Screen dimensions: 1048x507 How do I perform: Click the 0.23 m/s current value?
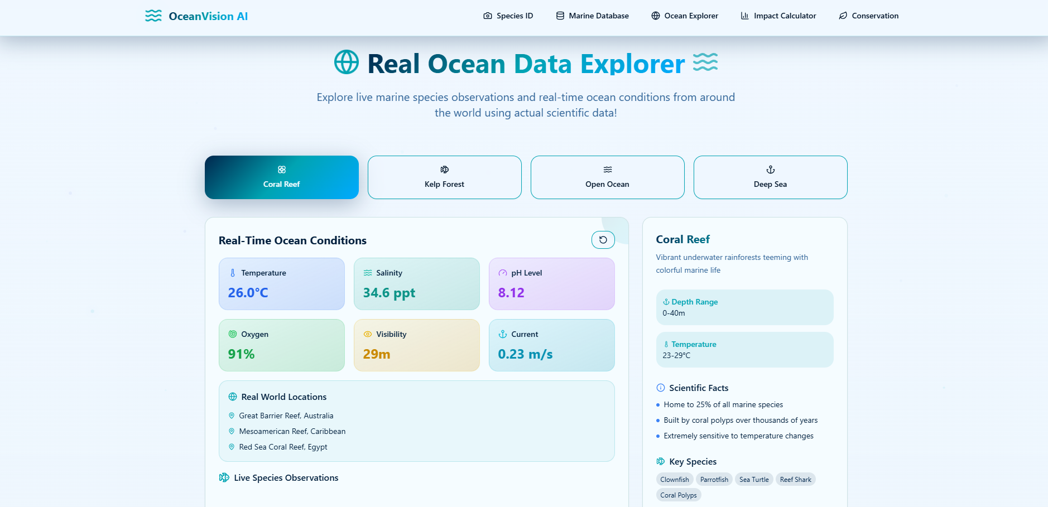(526, 354)
